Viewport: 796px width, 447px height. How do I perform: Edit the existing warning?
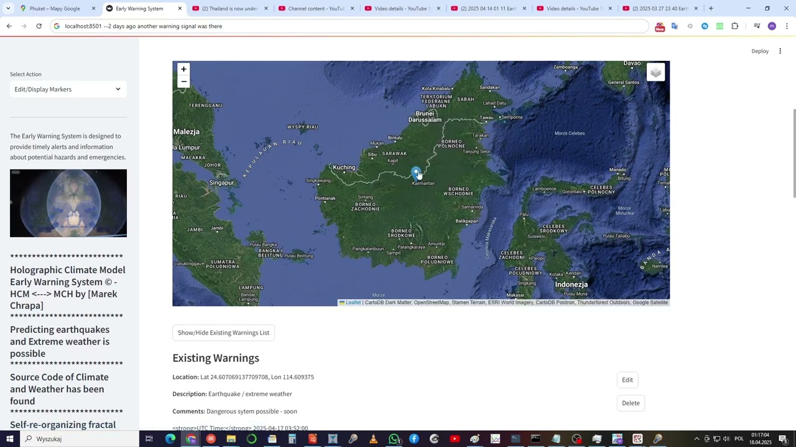click(x=627, y=380)
